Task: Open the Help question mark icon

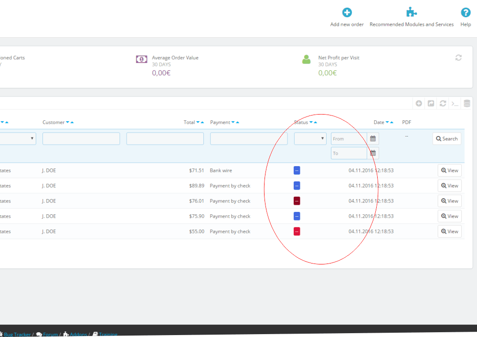Action: coord(466,12)
